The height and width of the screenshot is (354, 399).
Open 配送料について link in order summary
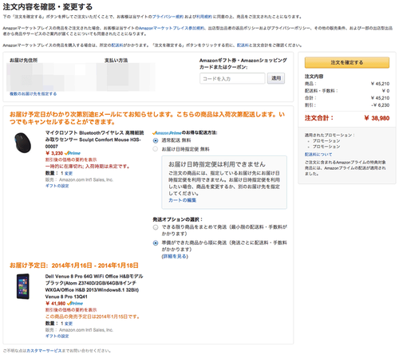click(318, 155)
